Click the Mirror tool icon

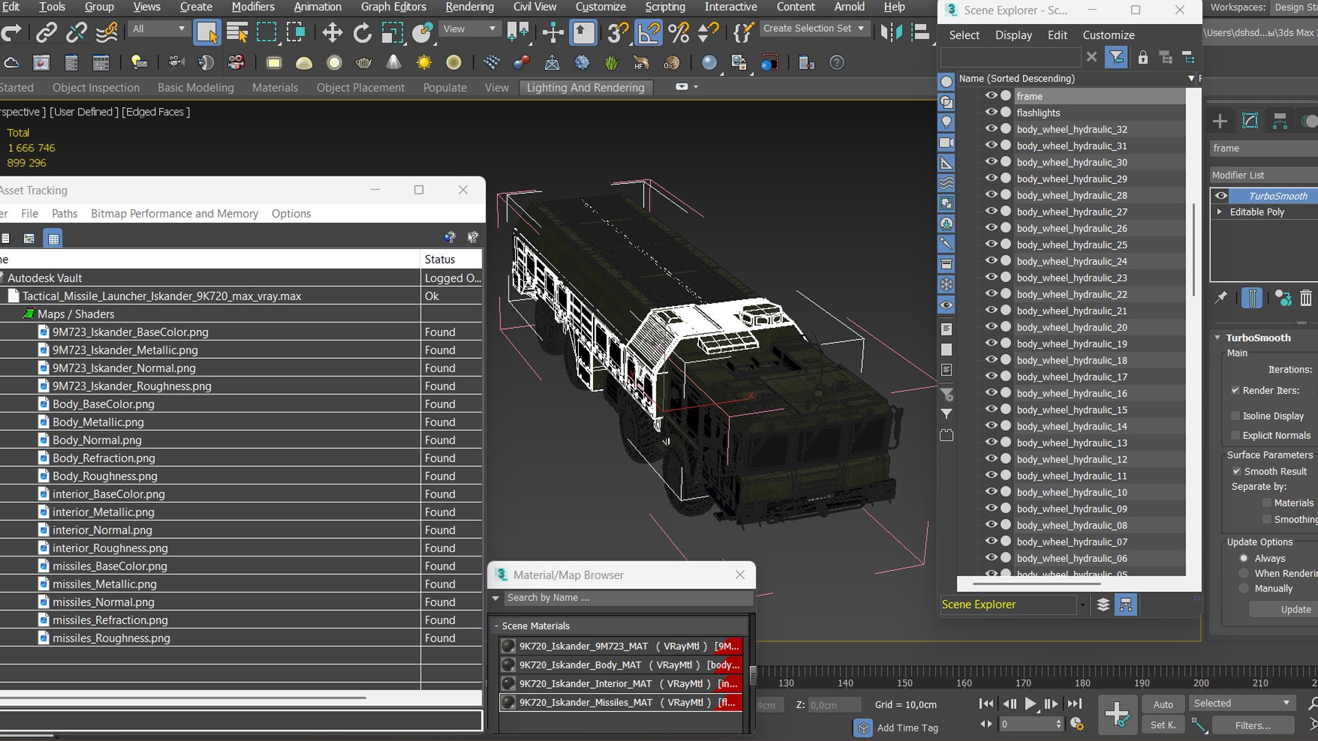(891, 32)
